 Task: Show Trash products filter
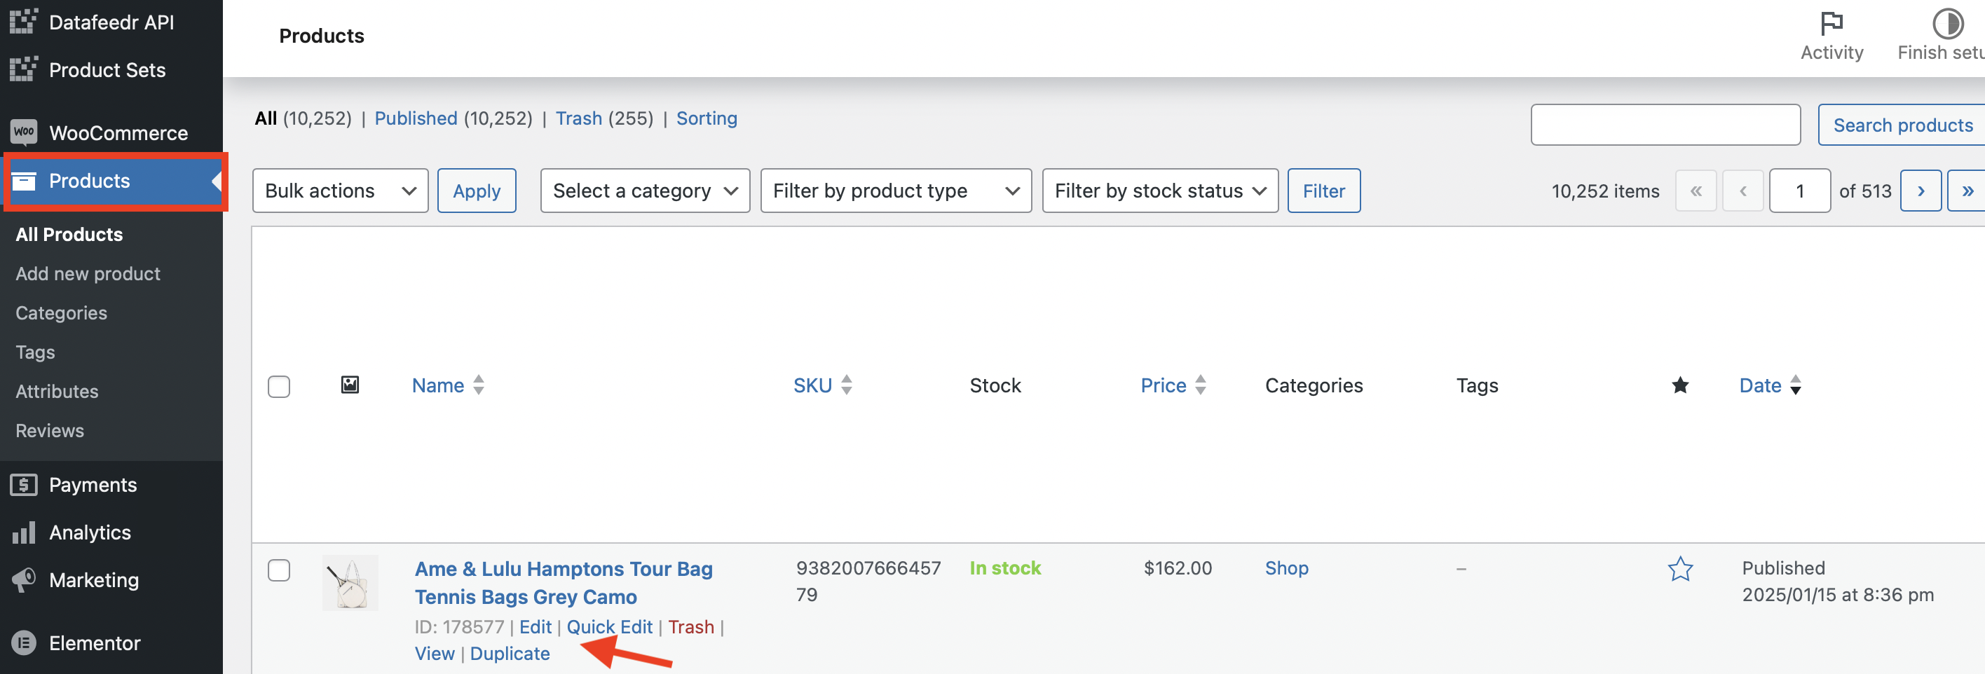(579, 118)
